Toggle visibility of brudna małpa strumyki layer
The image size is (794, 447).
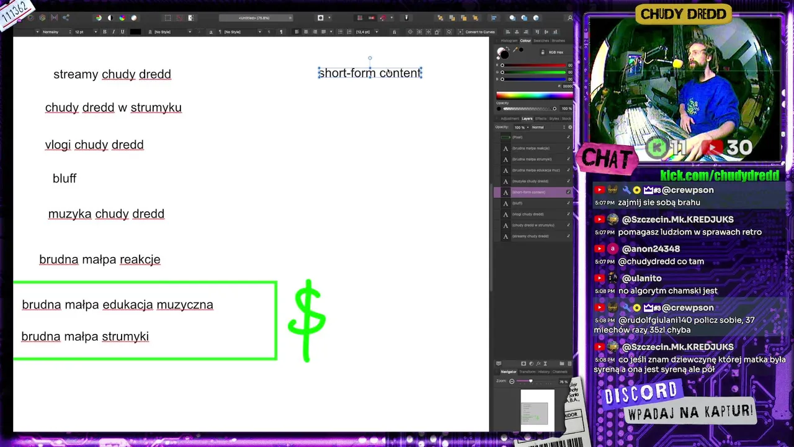point(568,159)
